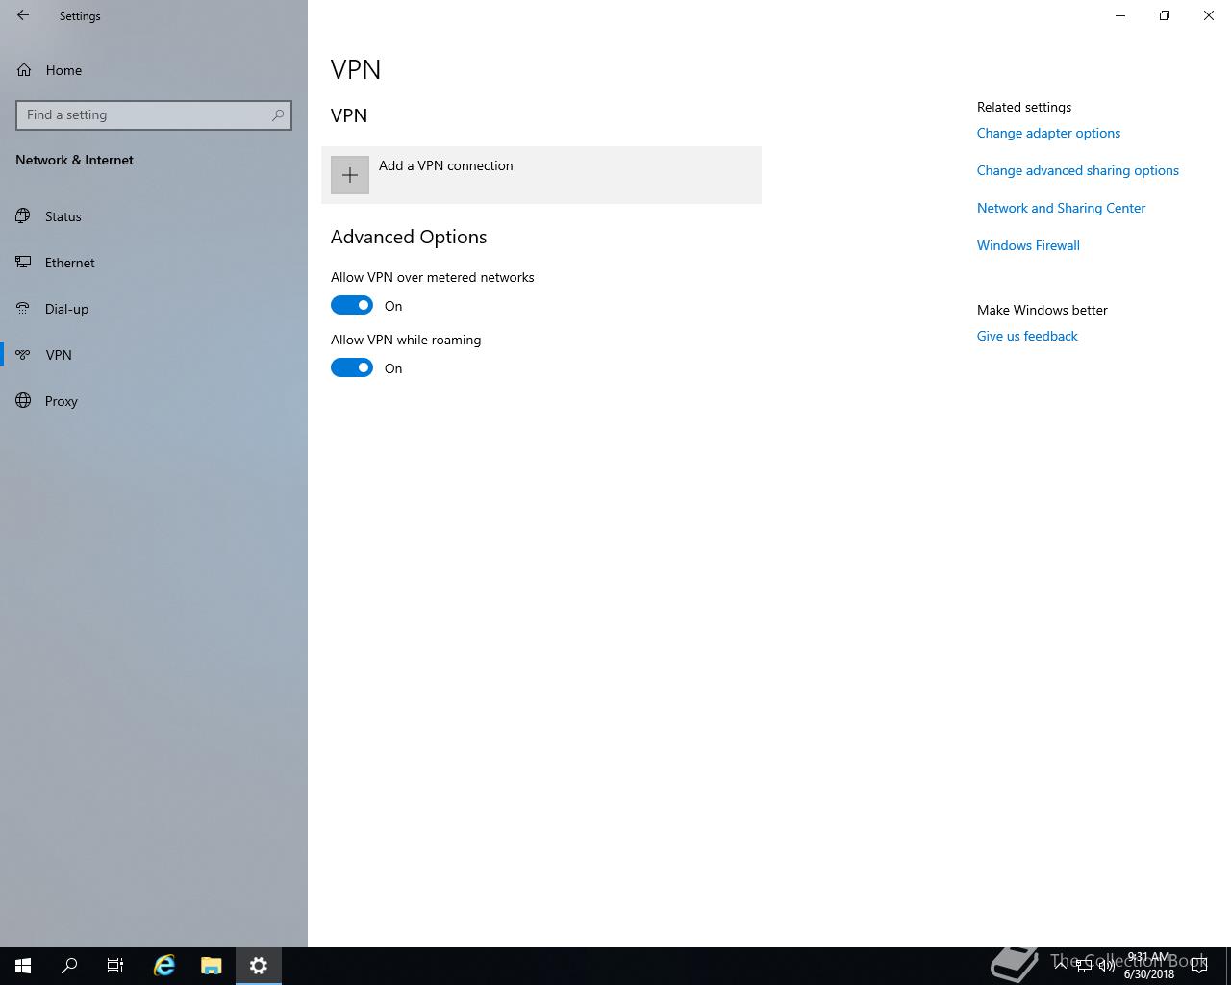The image size is (1231, 985).
Task: Click Give us feedback link
Action: click(x=1027, y=336)
